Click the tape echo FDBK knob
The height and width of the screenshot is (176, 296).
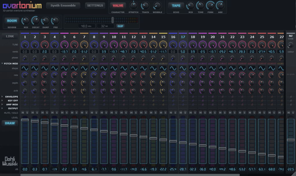[210, 6]
